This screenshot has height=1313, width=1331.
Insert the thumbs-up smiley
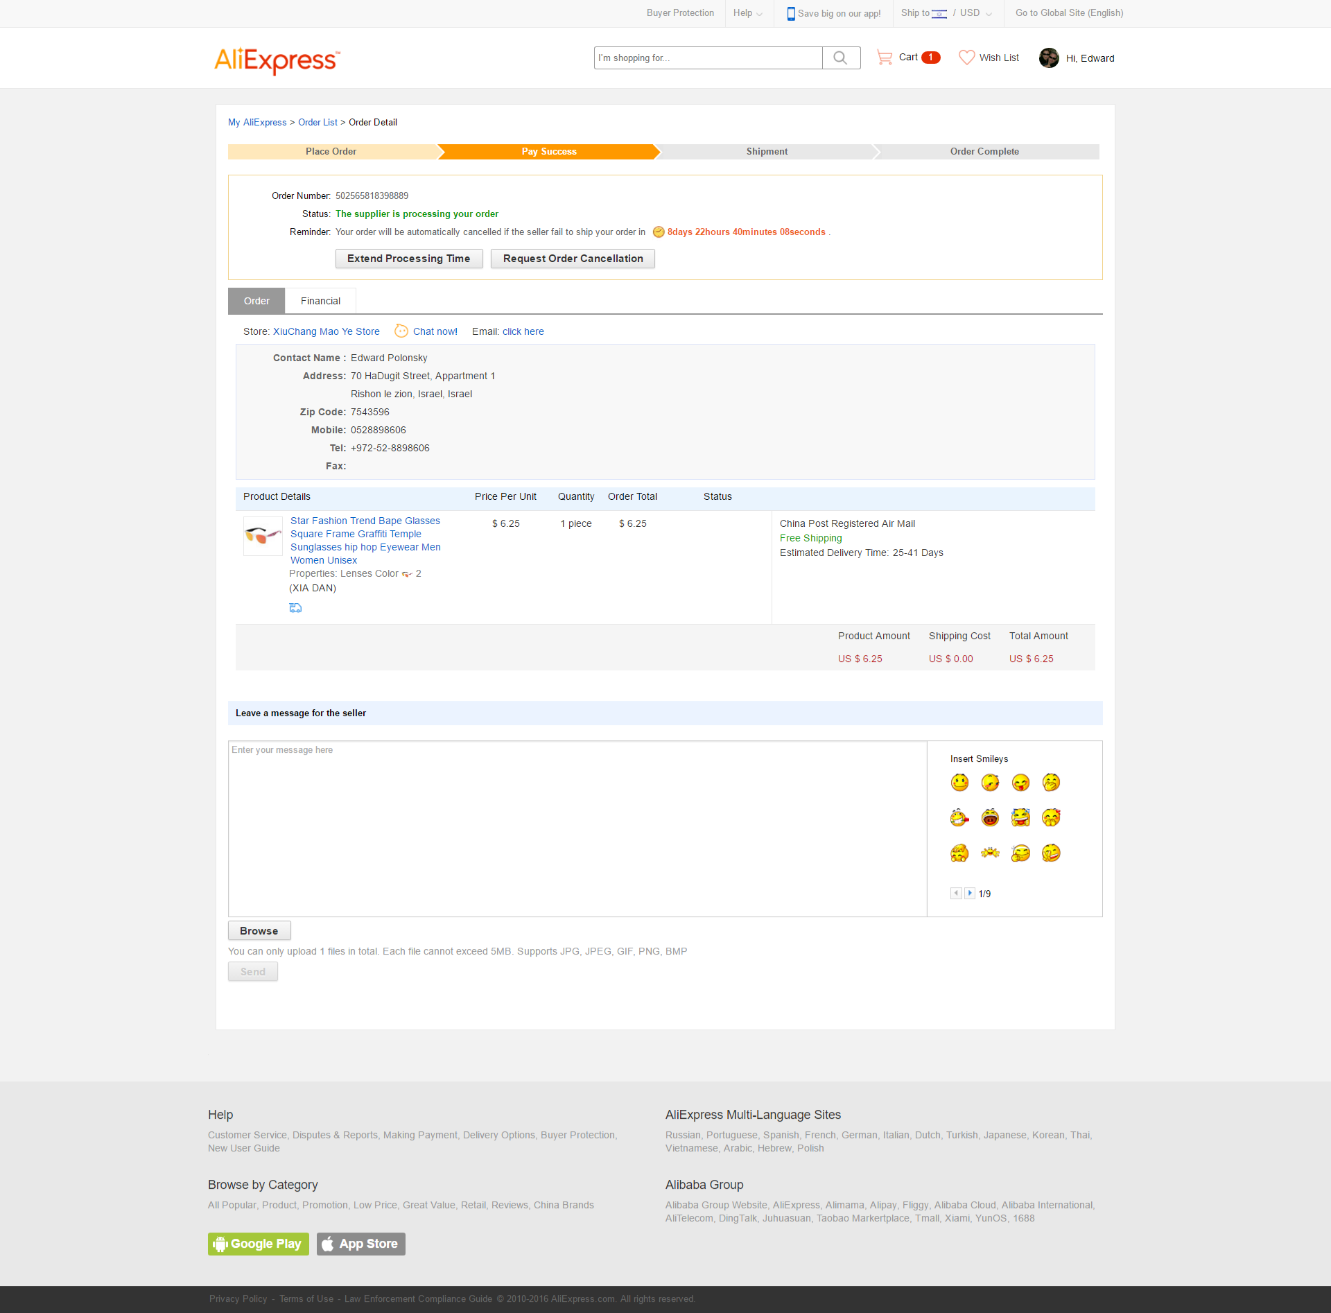1020,853
